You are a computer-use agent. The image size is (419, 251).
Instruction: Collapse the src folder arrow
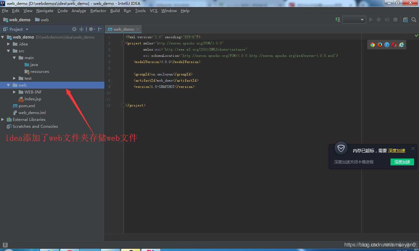click(9, 51)
